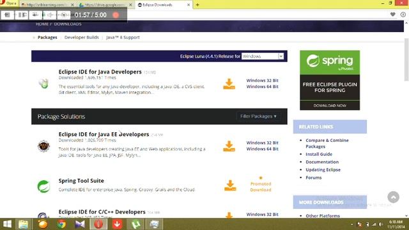Click the Java EE Developers package icon
The height and width of the screenshot is (230, 409).
[x=43, y=146]
